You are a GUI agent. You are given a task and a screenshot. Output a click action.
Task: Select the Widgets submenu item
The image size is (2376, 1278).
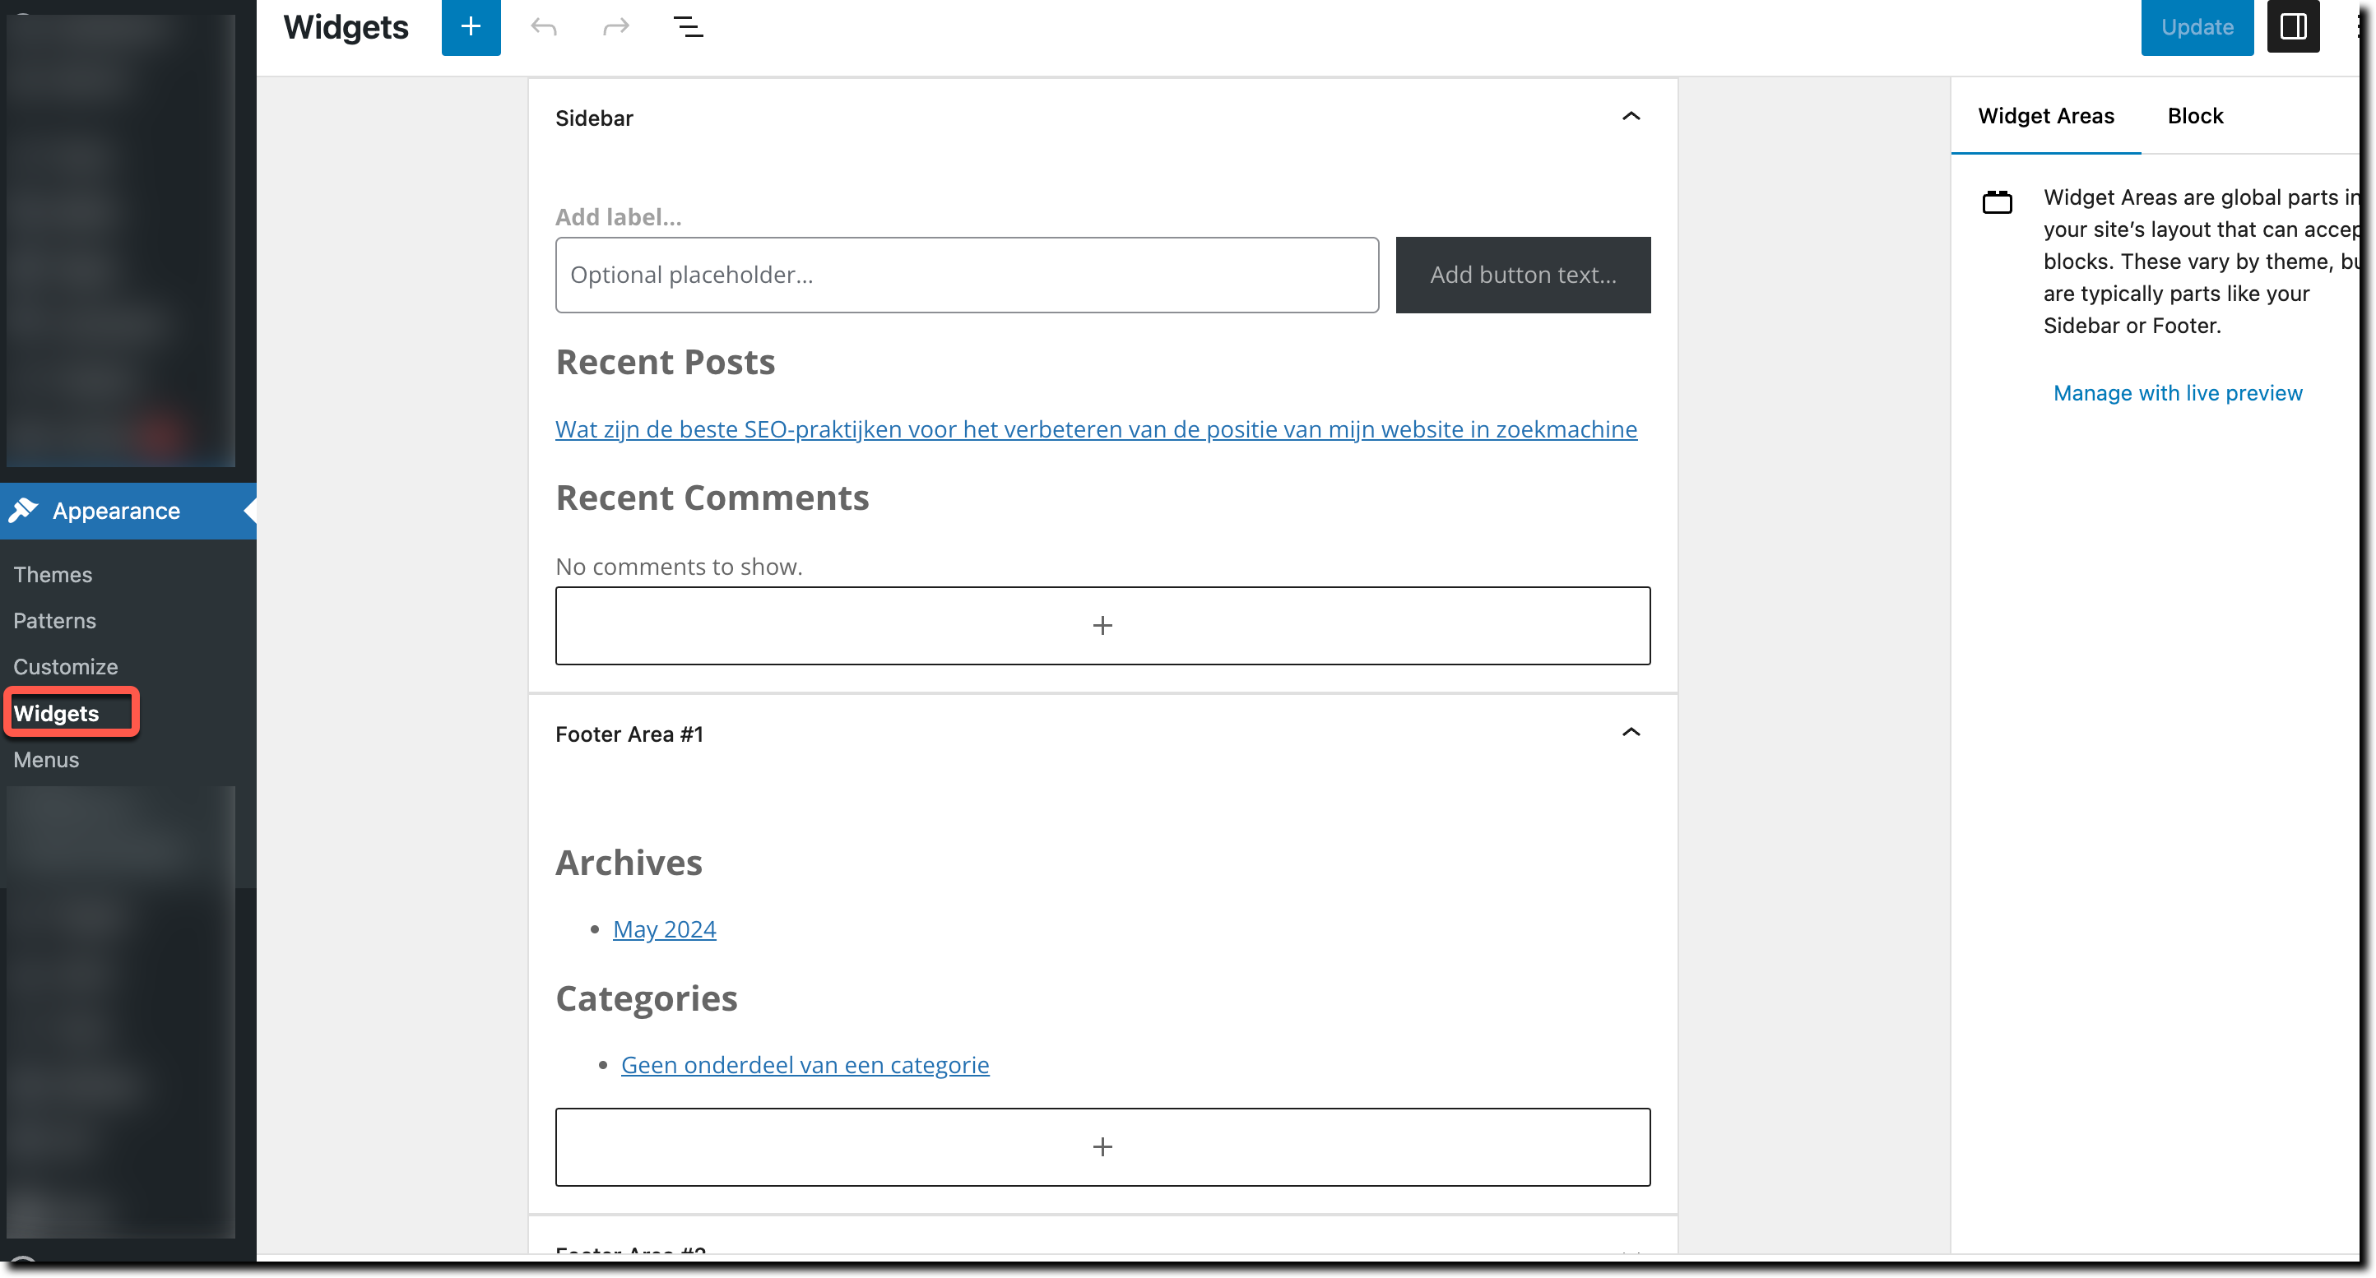[x=56, y=714]
